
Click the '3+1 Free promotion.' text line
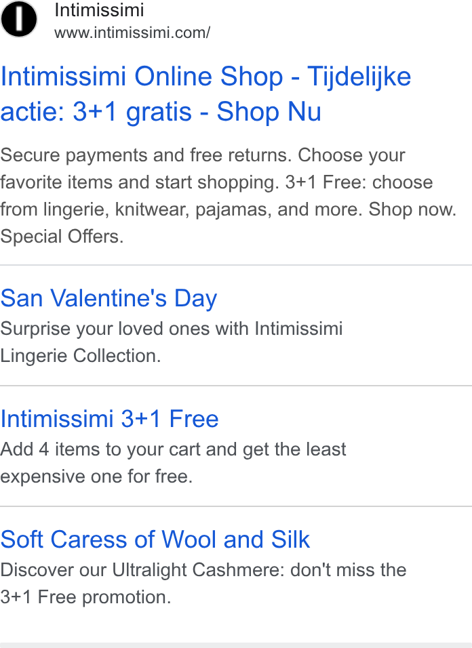tap(85, 597)
